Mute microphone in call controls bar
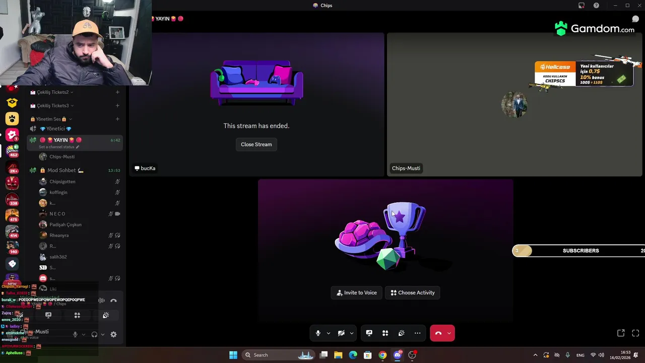Image resolution: width=645 pixels, height=363 pixels. click(x=318, y=333)
